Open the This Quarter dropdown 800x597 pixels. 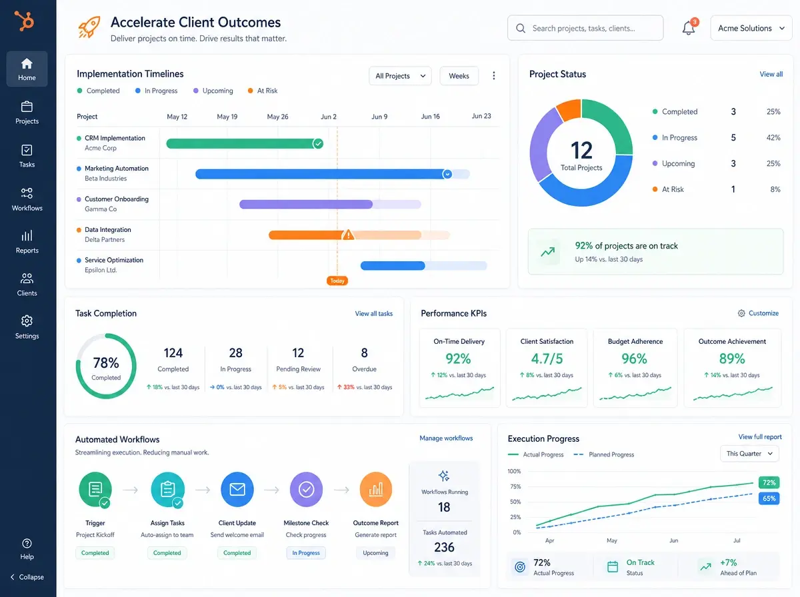point(749,454)
